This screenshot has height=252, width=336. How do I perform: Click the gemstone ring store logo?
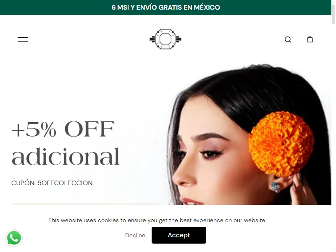(165, 39)
